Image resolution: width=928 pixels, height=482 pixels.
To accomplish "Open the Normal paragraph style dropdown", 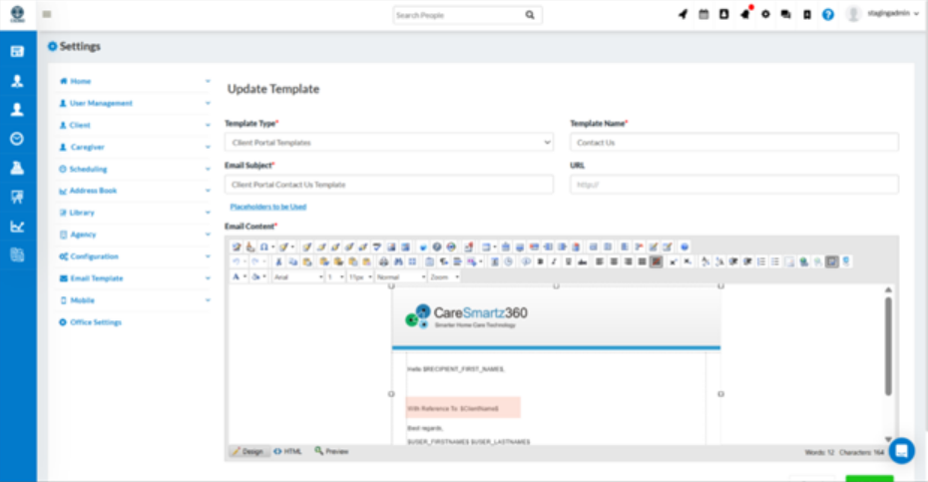I will [401, 277].
